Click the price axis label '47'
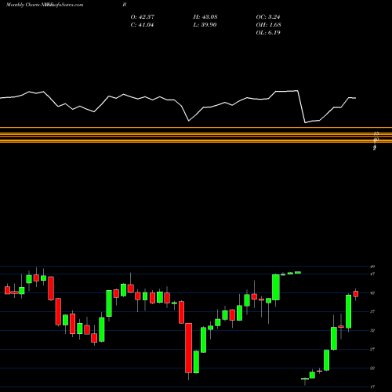The image size is (392, 392). 372,274
